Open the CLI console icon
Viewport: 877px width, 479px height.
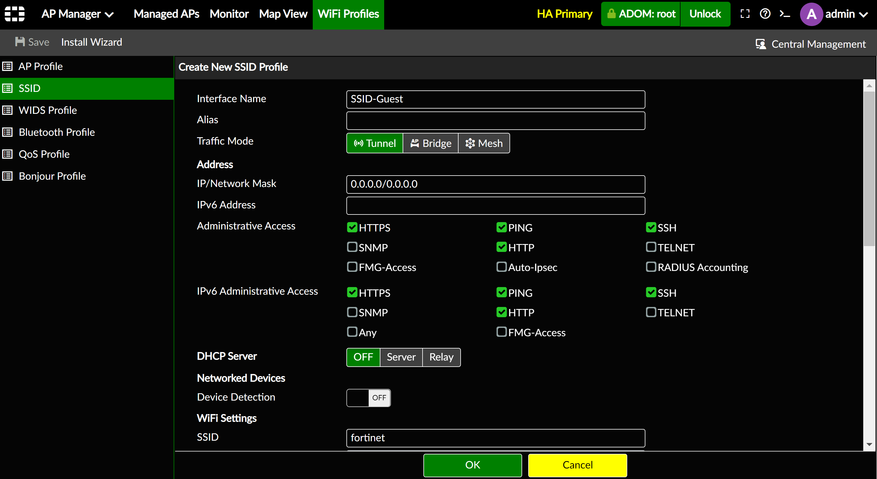[x=785, y=14]
